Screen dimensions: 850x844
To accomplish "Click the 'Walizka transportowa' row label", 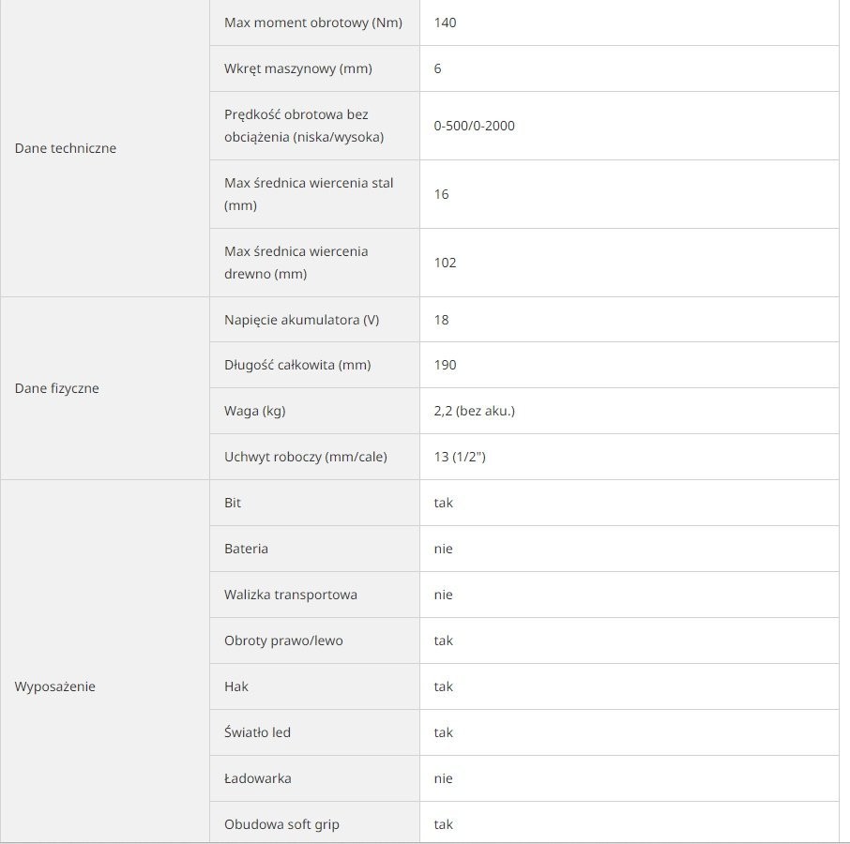I will point(291,595).
